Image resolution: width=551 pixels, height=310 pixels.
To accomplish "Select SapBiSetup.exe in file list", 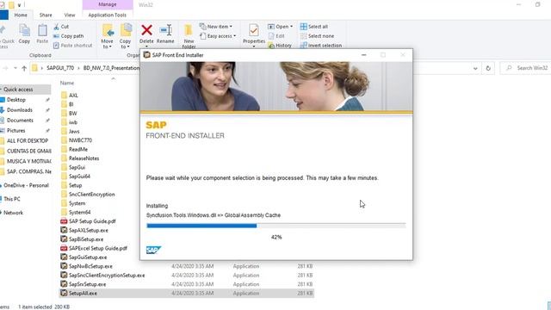I will (x=83, y=239).
